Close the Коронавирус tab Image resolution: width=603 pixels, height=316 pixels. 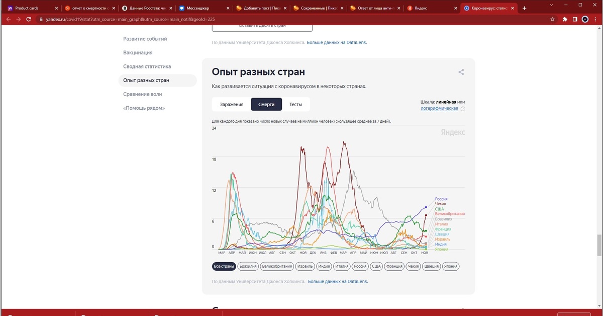512,8
